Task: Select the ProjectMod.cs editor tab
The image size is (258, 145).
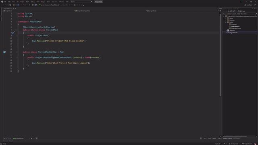Action: [x=8, y=8]
